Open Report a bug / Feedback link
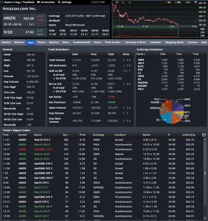Viewport: 208px width, 221px height. pos(19,2)
